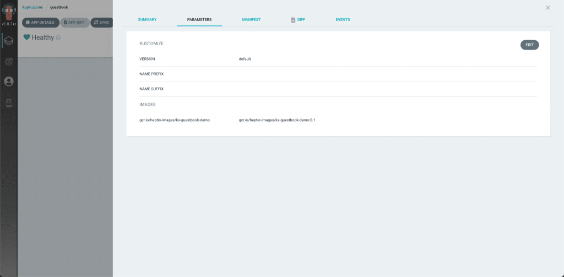Select the Parameters tab
The width and height of the screenshot is (564, 277).
point(199,19)
